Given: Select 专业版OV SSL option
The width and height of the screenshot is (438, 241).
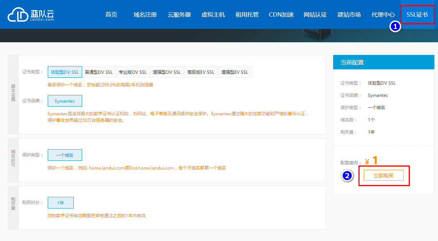Looking at the screenshot, I should [133, 72].
